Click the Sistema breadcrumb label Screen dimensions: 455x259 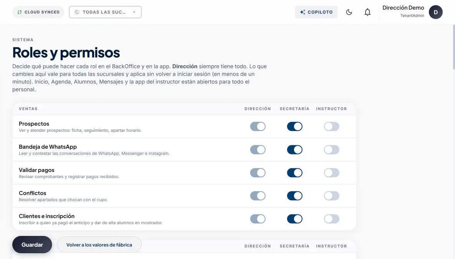(x=23, y=40)
